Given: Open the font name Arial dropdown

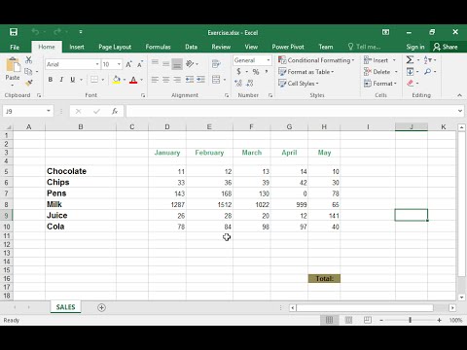Looking at the screenshot, I should coord(97,64).
